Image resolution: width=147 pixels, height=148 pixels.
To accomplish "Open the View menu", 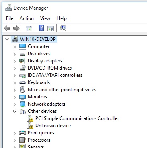I will pyautogui.click(x=45, y=18).
